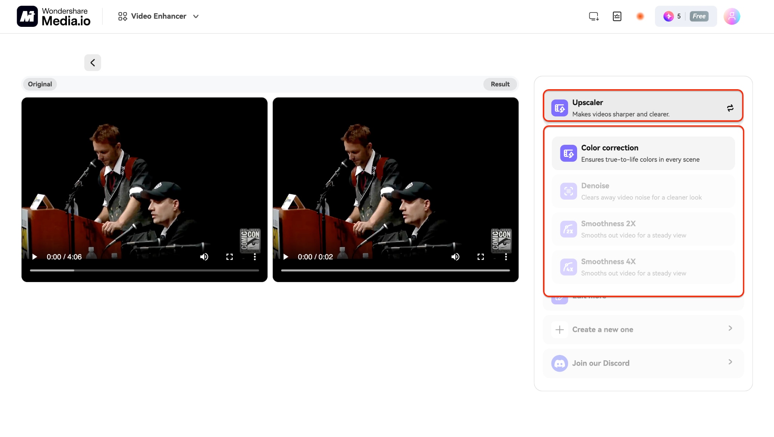Viewport: 774px width, 437px height.
Task: Click the Upscaler swap arrows icon
Action: (x=730, y=108)
